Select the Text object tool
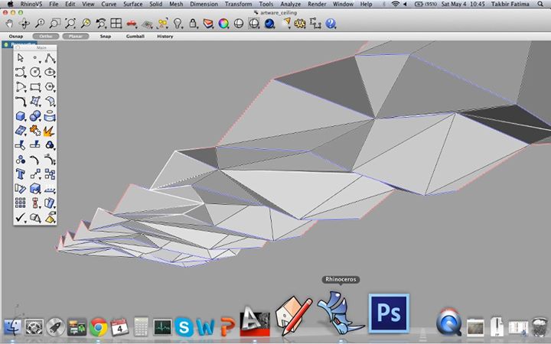 point(21,174)
